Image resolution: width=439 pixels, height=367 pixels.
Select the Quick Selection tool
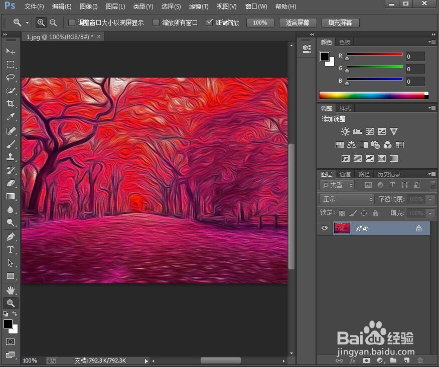(x=11, y=91)
